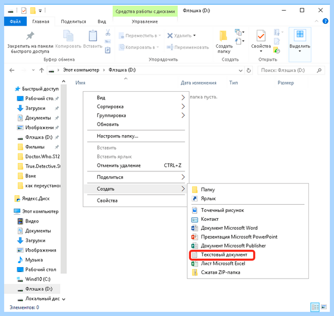
Task: Click the Select (Выделить) grid icon
Action: coord(299,35)
